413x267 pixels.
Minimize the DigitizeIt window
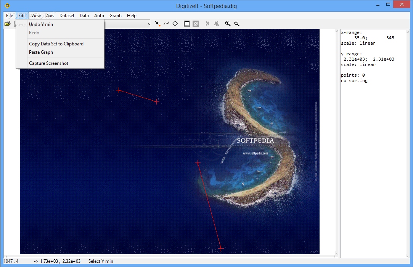point(378,5)
